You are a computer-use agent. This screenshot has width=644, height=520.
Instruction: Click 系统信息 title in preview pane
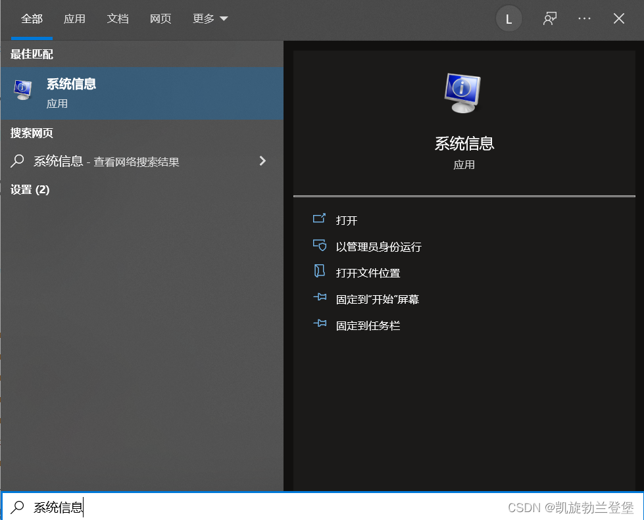pos(464,144)
